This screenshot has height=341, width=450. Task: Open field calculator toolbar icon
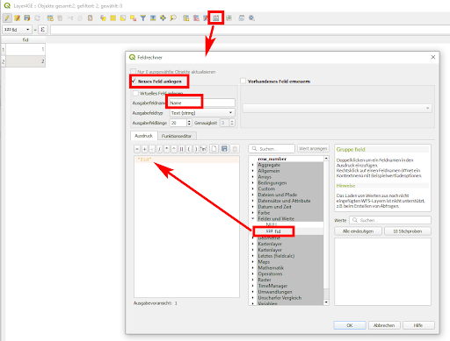click(216, 18)
